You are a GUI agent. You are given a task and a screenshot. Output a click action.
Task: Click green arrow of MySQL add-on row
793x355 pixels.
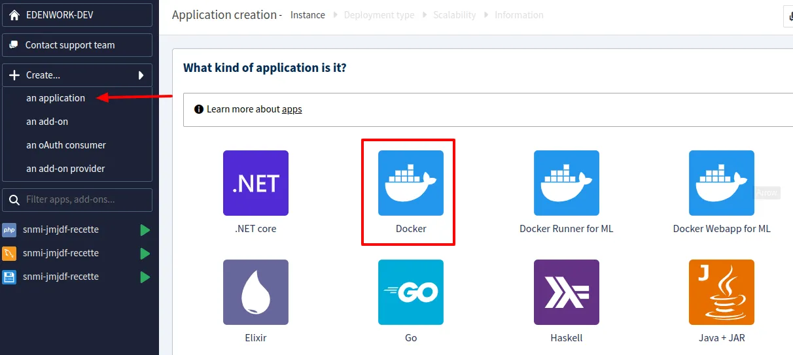(145, 254)
